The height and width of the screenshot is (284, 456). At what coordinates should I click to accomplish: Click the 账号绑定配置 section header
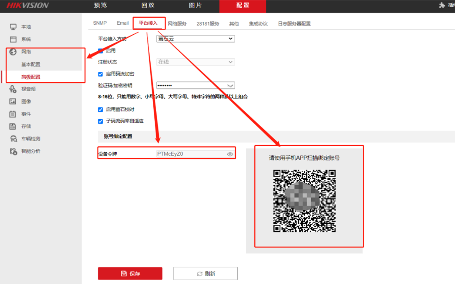pos(118,137)
